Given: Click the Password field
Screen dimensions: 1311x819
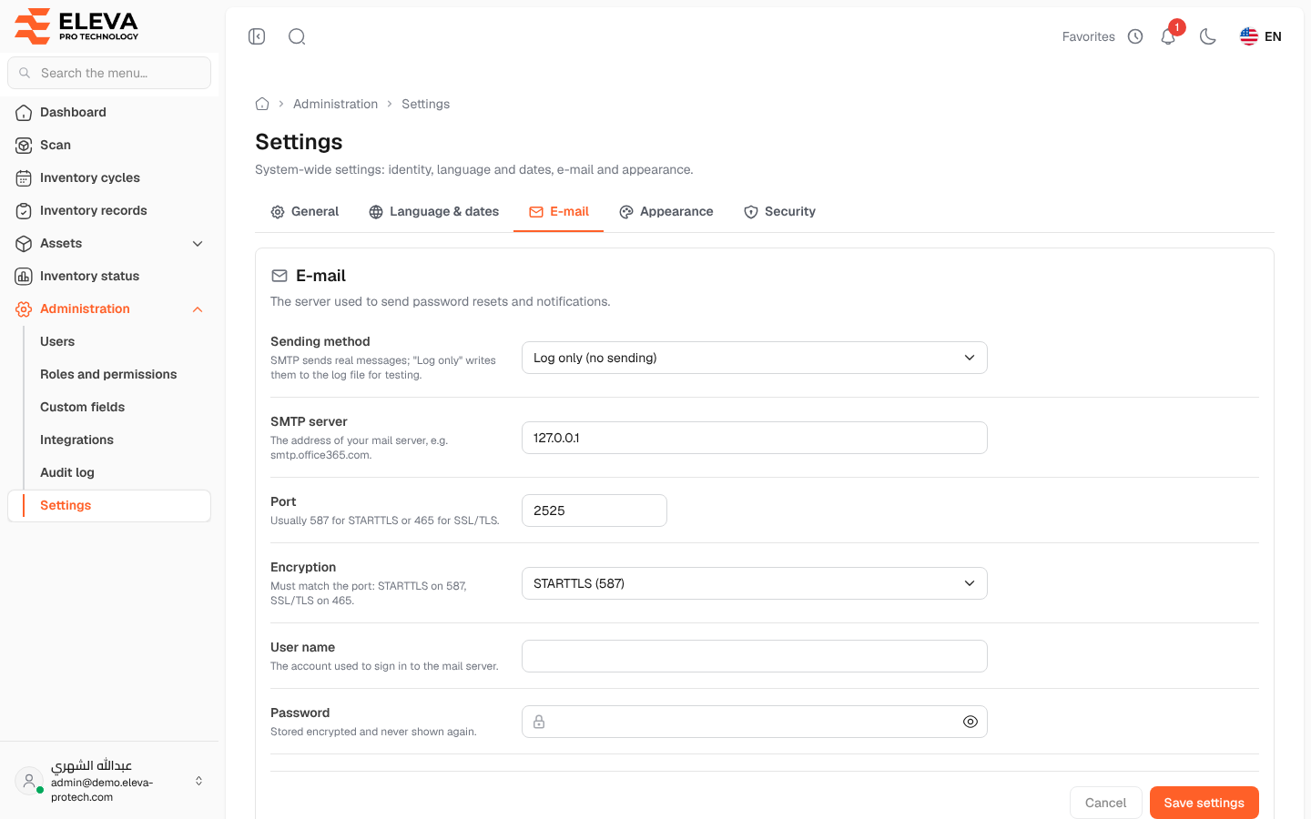Looking at the screenshot, I should click(x=754, y=722).
